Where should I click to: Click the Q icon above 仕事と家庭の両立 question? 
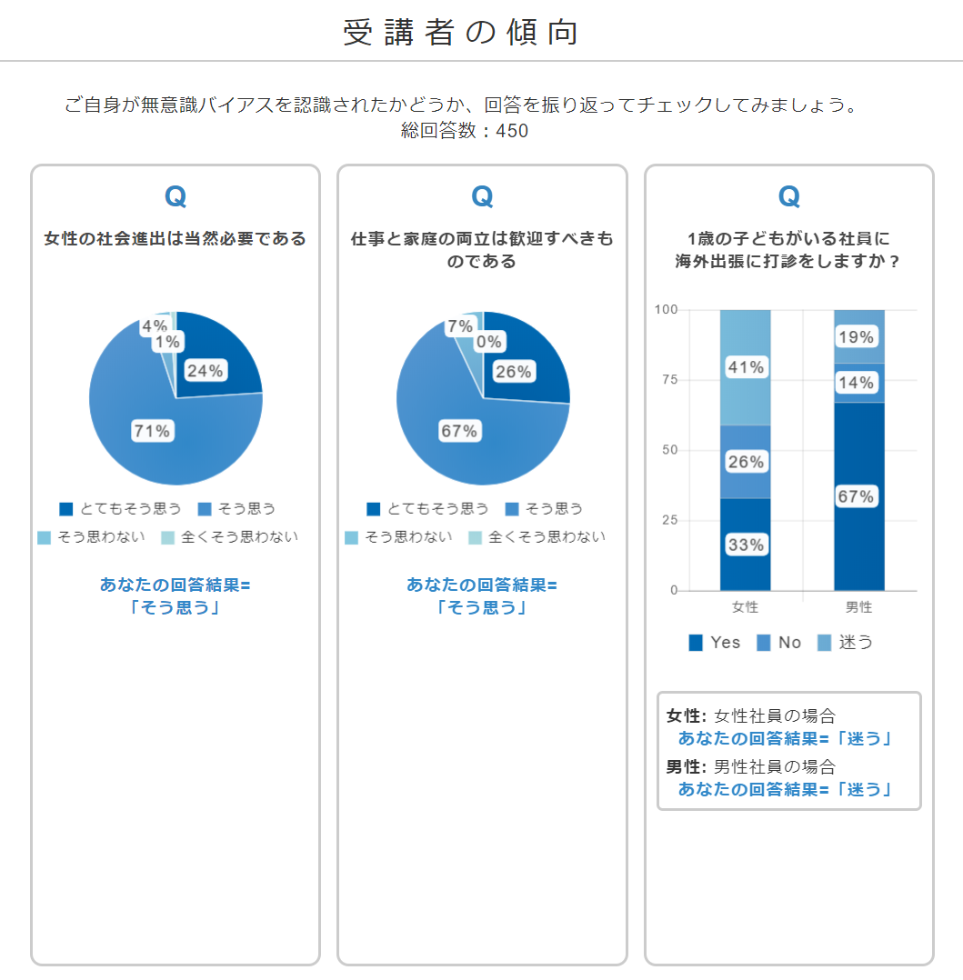[482, 197]
